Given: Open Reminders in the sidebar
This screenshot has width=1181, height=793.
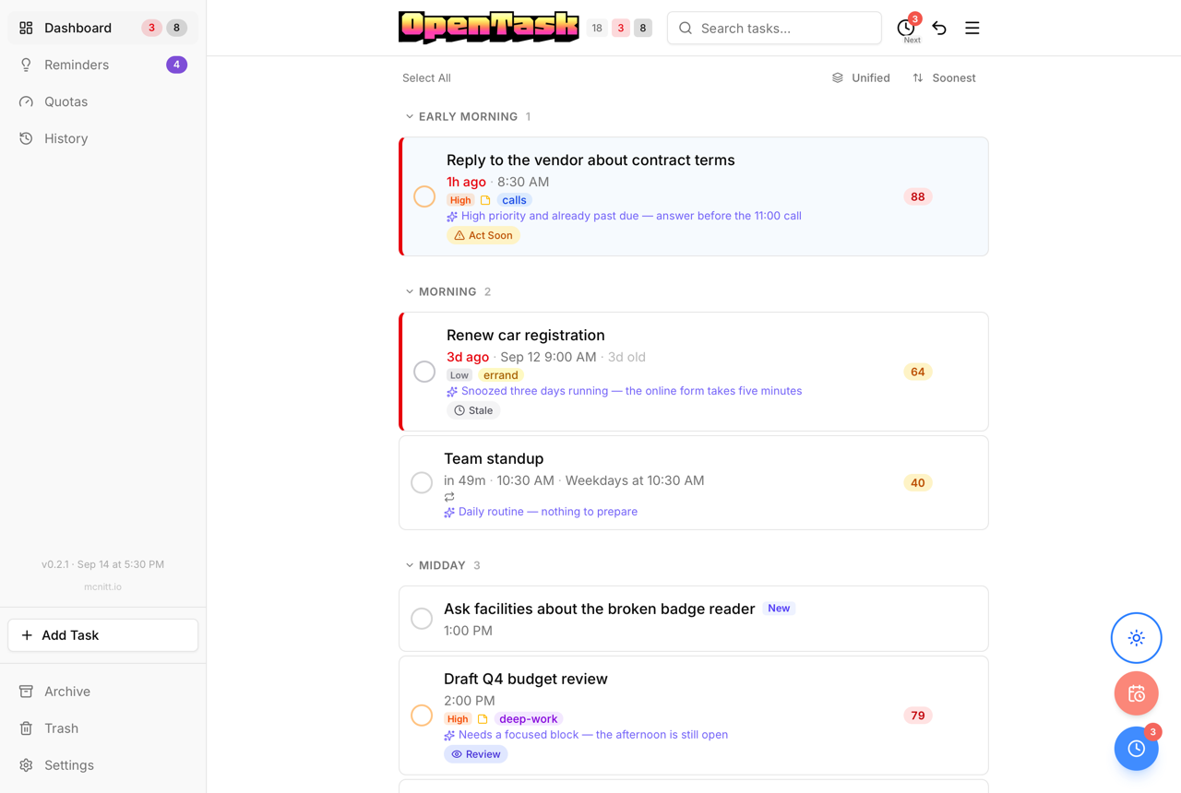Looking at the screenshot, I should [x=103, y=65].
